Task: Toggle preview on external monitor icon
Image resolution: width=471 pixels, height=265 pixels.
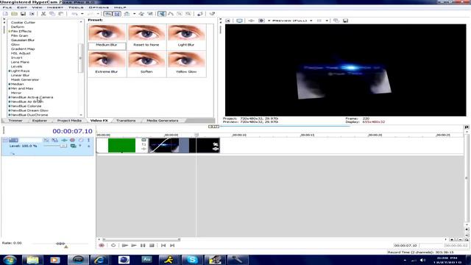Action: [239, 21]
